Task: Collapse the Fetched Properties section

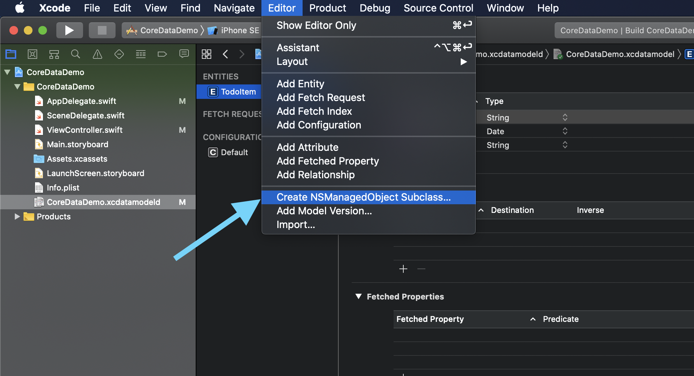Action: click(x=359, y=297)
